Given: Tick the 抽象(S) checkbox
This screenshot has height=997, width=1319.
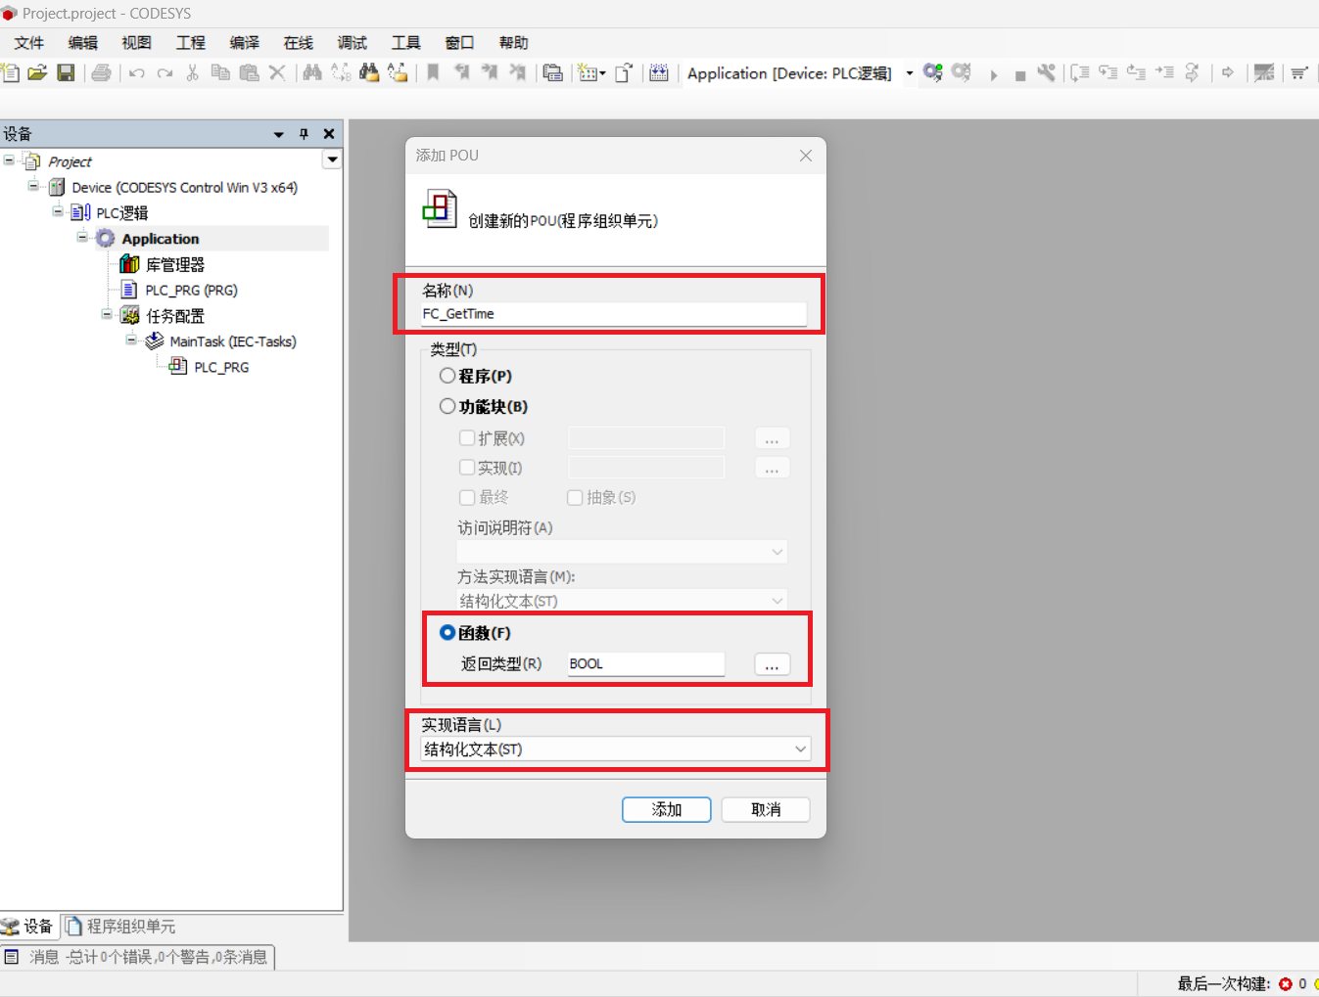Looking at the screenshot, I should click(575, 497).
